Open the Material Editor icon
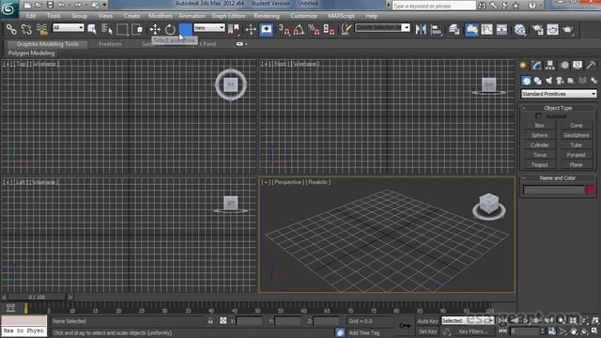 pos(520,29)
